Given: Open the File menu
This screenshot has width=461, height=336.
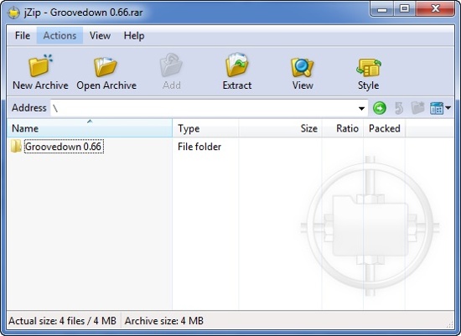Looking at the screenshot, I should click(23, 35).
